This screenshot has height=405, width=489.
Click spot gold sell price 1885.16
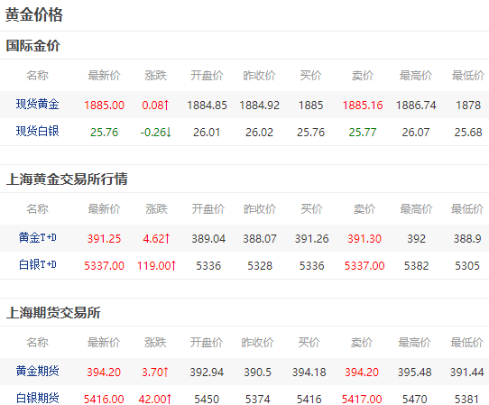click(x=363, y=105)
